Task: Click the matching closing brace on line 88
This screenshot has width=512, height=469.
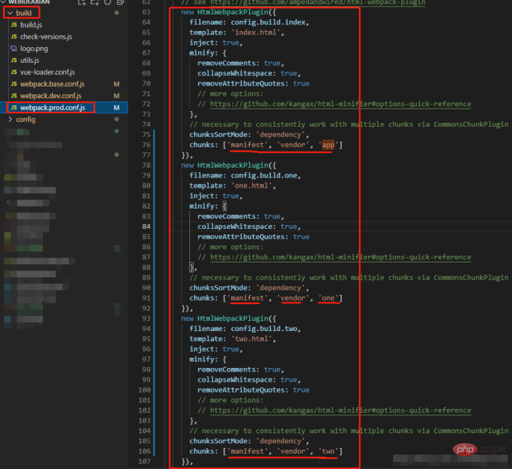Action: (x=192, y=268)
